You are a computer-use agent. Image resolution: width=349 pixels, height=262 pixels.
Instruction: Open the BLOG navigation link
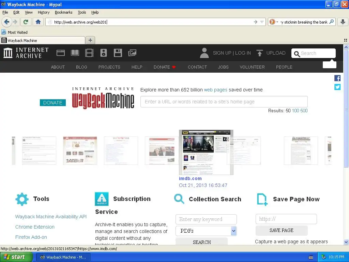[x=81, y=67]
